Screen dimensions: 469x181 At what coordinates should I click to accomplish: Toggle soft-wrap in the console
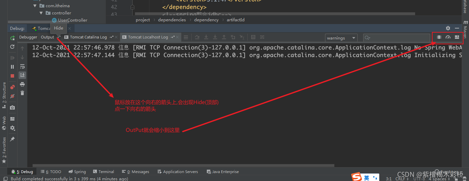pos(22,66)
